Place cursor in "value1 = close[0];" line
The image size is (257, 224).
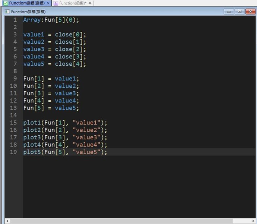pos(54,35)
